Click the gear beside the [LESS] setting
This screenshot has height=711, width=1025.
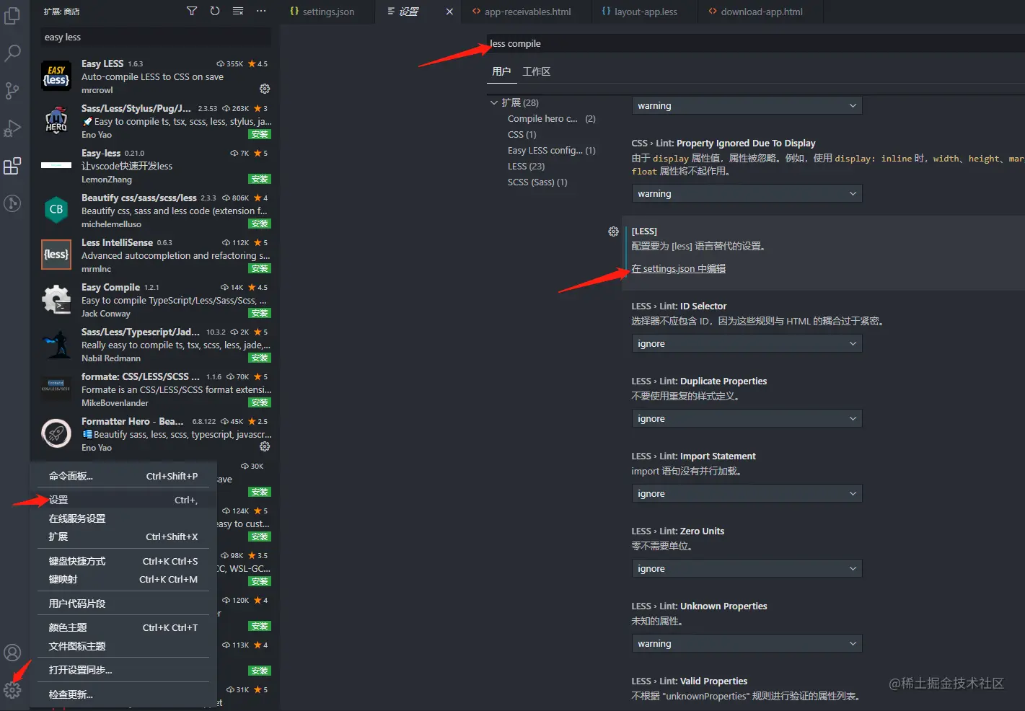tap(613, 231)
